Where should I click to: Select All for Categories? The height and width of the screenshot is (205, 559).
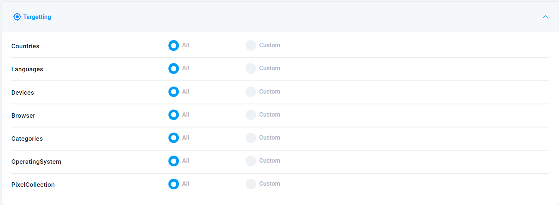point(174,138)
